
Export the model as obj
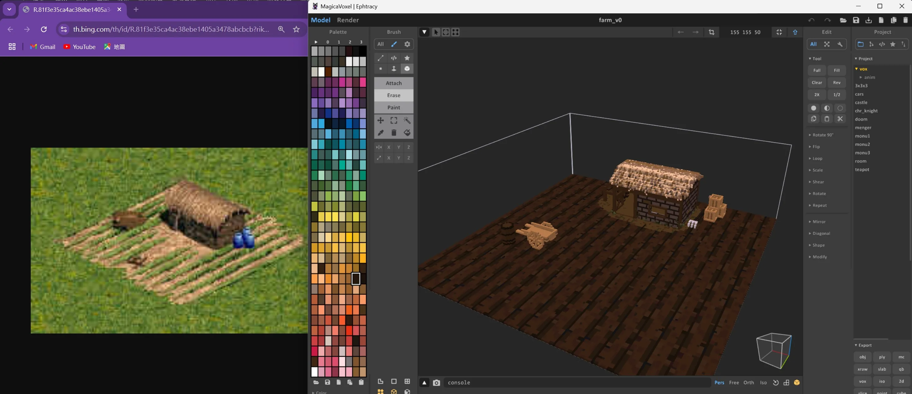(862, 357)
